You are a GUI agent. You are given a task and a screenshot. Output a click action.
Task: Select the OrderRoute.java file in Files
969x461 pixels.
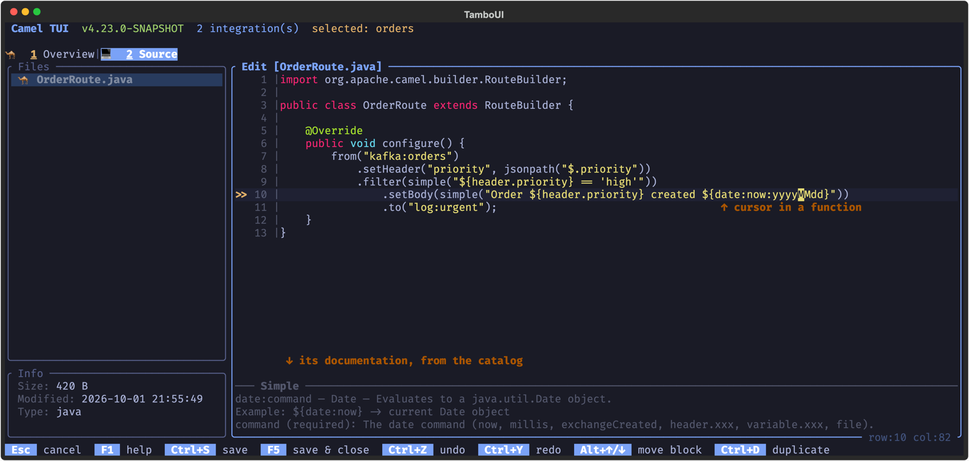click(x=117, y=80)
